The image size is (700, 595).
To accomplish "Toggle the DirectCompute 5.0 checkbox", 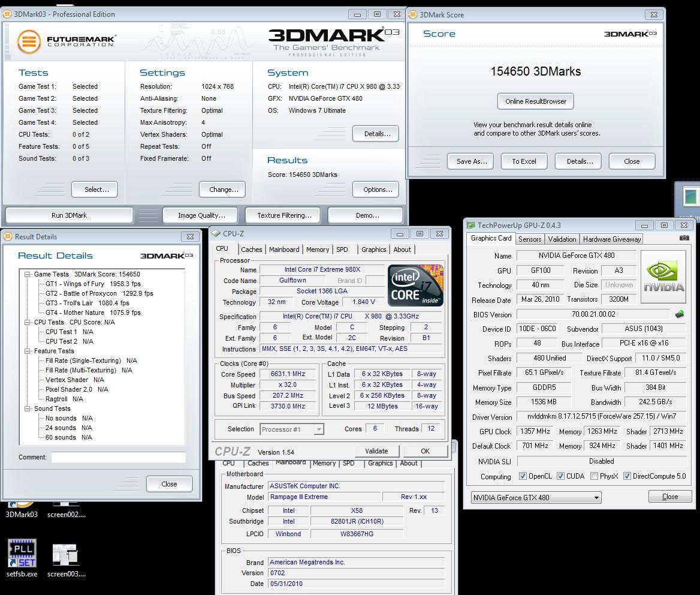I will pos(627,476).
